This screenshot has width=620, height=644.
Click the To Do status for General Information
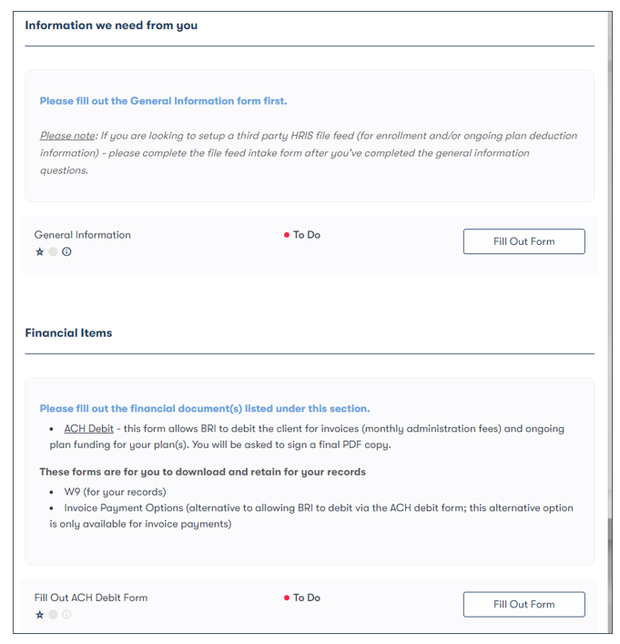[306, 235]
